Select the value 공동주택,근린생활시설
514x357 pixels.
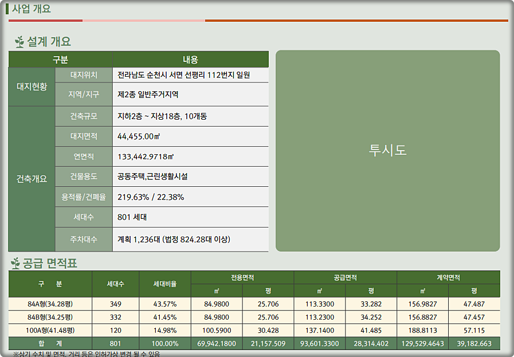[x=152, y=176]
